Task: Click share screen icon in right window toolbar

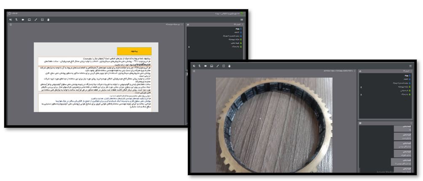Action: [211, 66]
